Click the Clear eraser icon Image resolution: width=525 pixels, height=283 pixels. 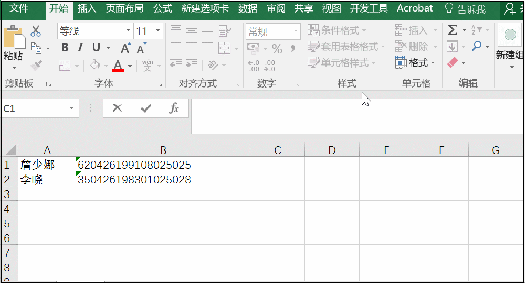[453, 62]
